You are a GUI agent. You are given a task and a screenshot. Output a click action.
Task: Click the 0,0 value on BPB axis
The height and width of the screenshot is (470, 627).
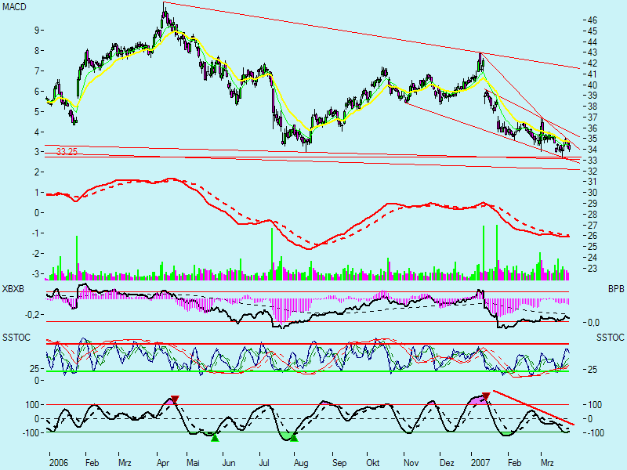(x=593, y=323)
